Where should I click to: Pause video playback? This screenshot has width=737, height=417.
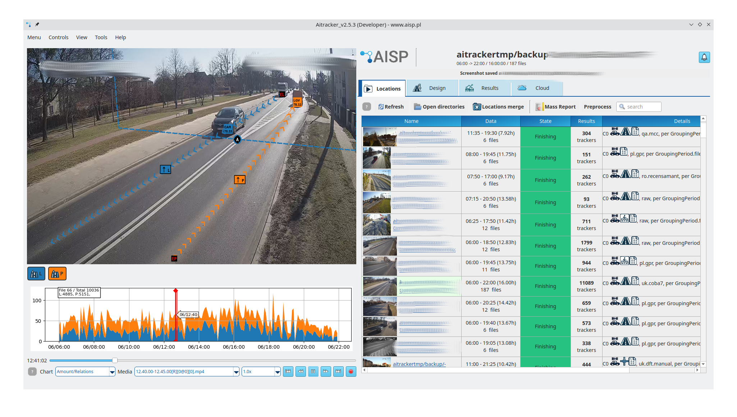pos(313,371)
